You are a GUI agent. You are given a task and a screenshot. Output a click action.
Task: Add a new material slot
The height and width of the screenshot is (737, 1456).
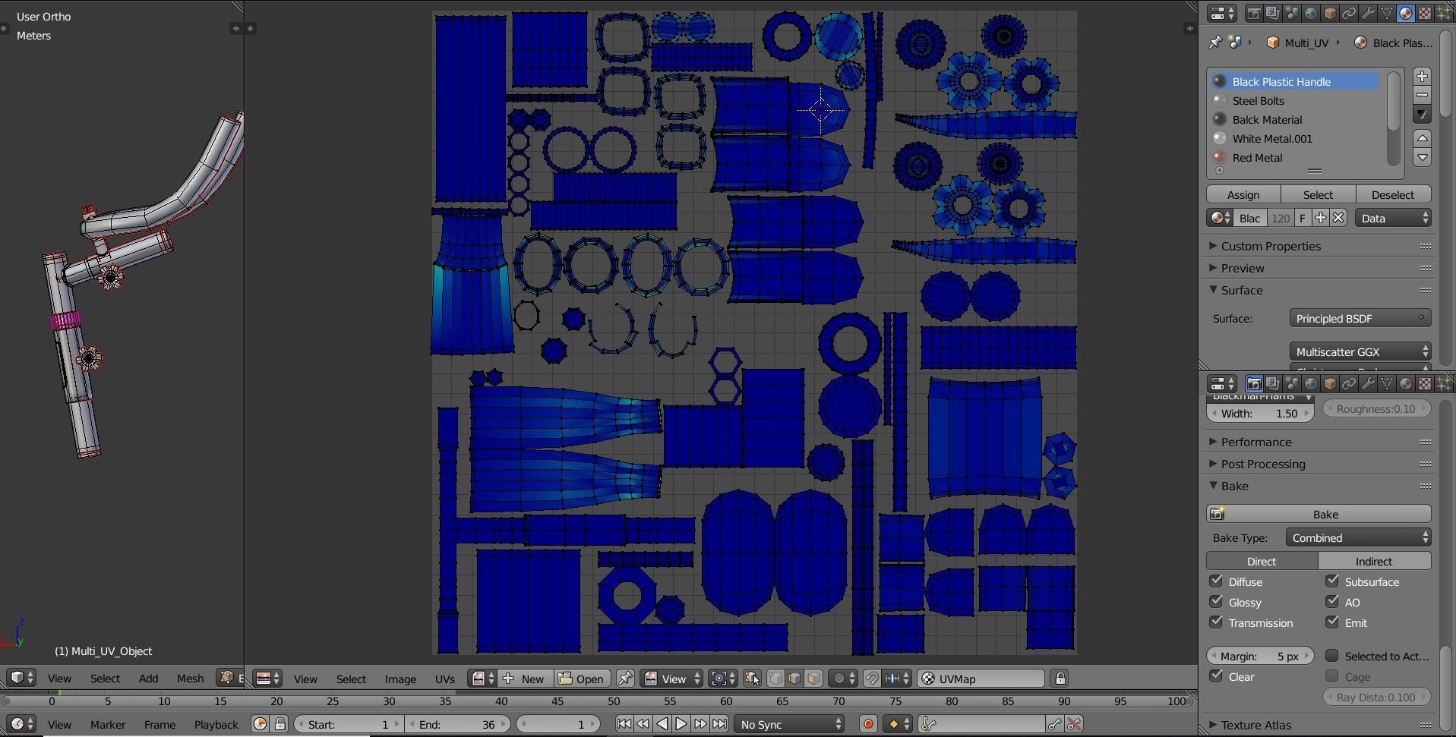click(1423, 76)
